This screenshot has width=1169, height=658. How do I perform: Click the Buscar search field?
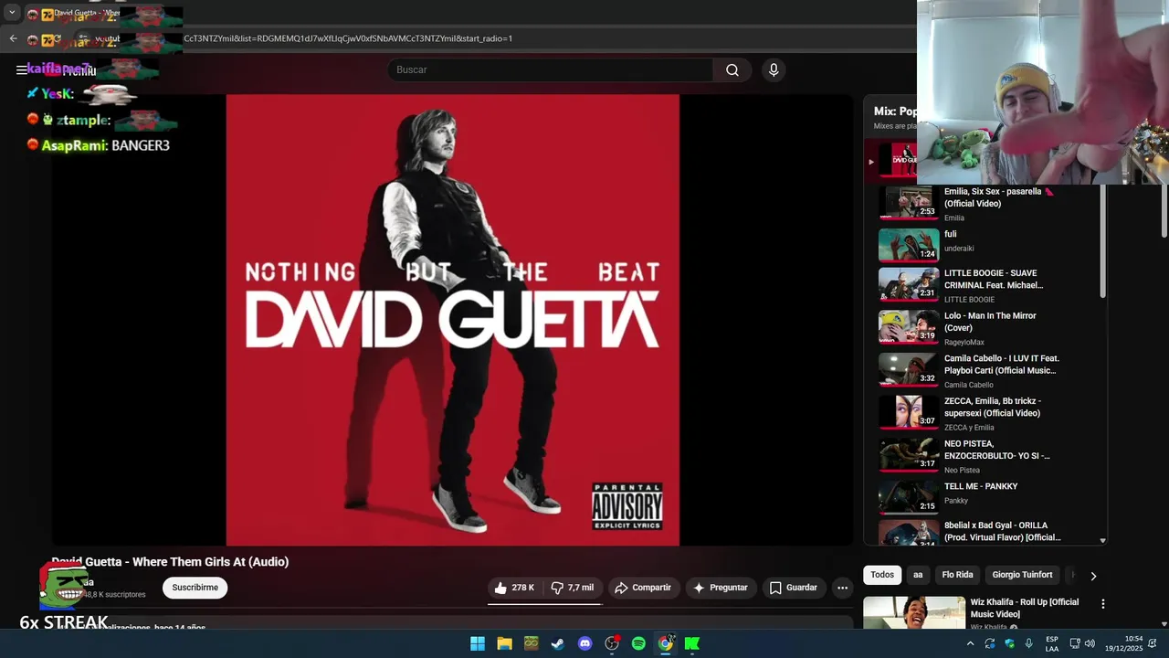(x=551, y=70)
